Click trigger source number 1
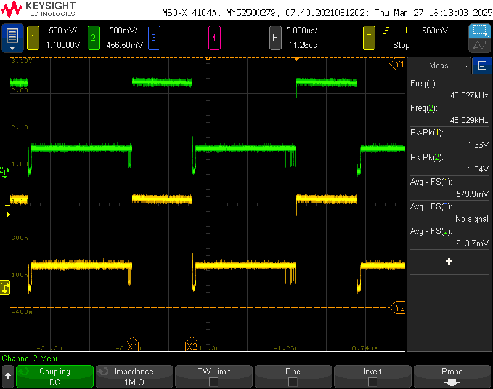This screenshot has width=493, height=389. click(x=406, y=30)
